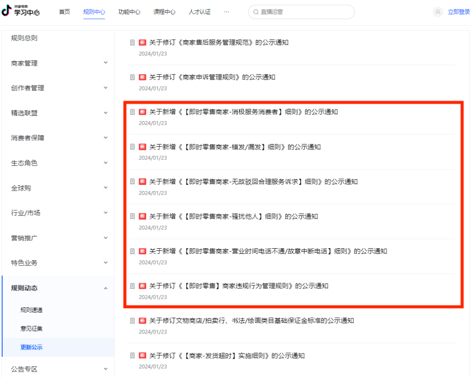Select 人才认证 in the top navigation
The height and width of the screenshot is (378, 472).
click(199, 12)
